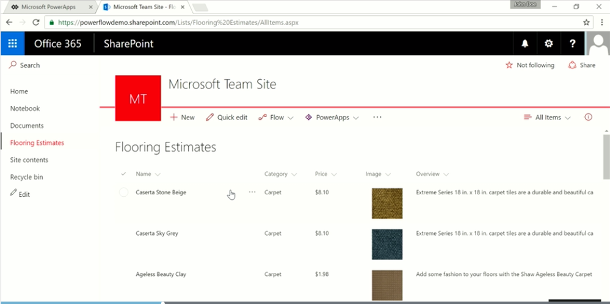Open Notebook in the left navigation
610x304 pixels.
point(25,108)
